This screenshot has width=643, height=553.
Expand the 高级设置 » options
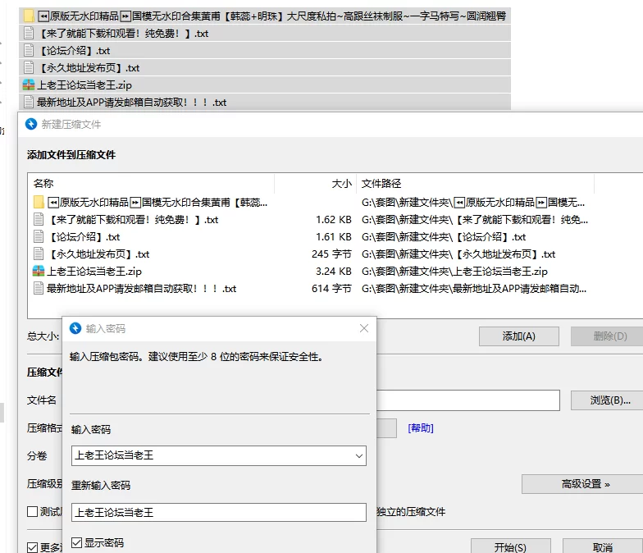click(585, 484)
